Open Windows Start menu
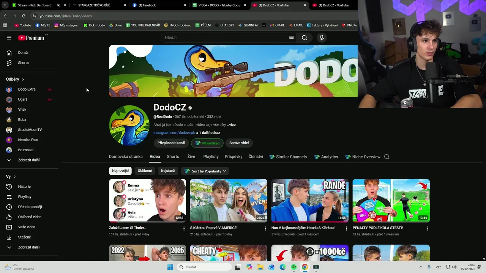The height and width of the screenshot is (273, 486). tap(170, 267)
